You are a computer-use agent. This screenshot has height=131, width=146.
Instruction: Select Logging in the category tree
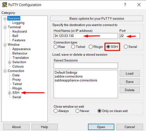tap(18, 23)
